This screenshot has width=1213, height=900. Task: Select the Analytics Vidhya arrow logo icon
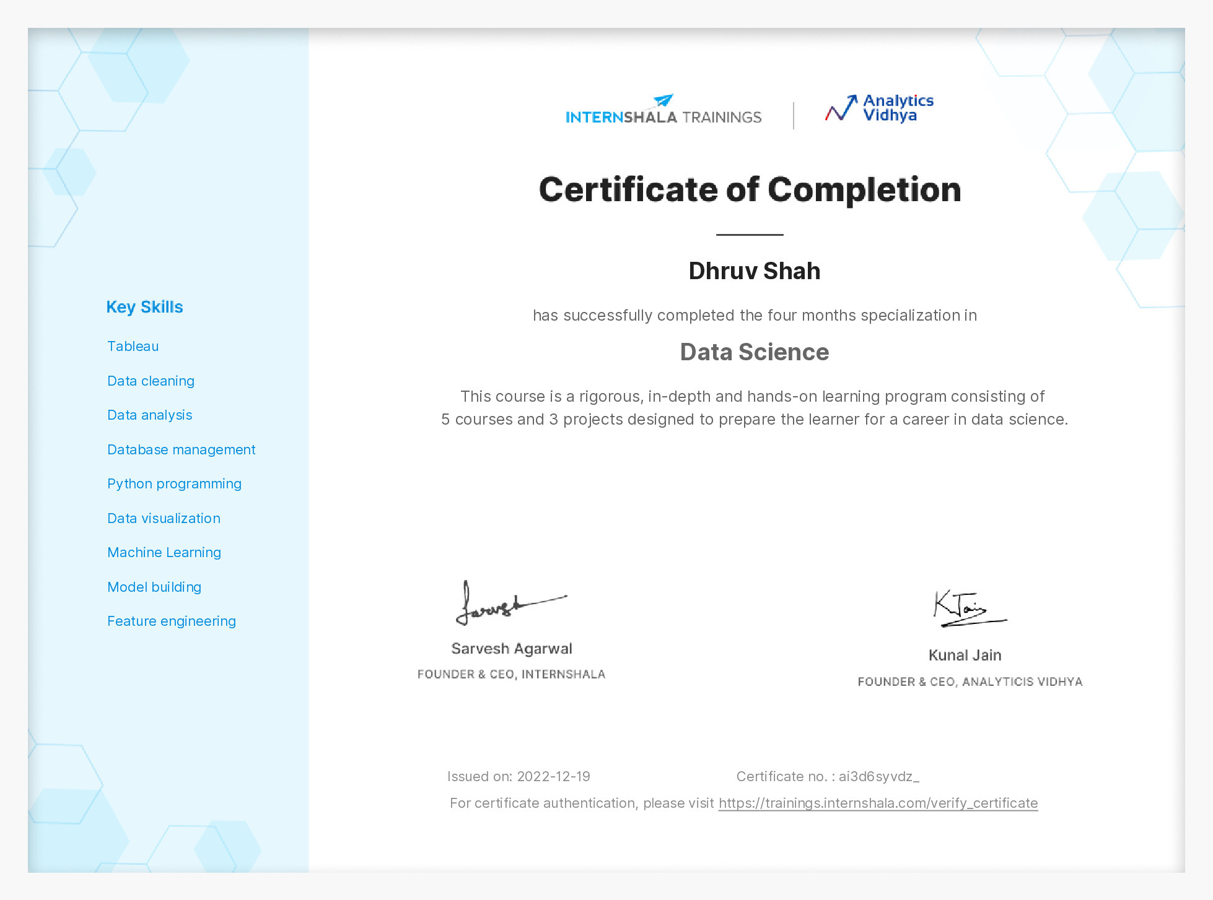point(839,107)
